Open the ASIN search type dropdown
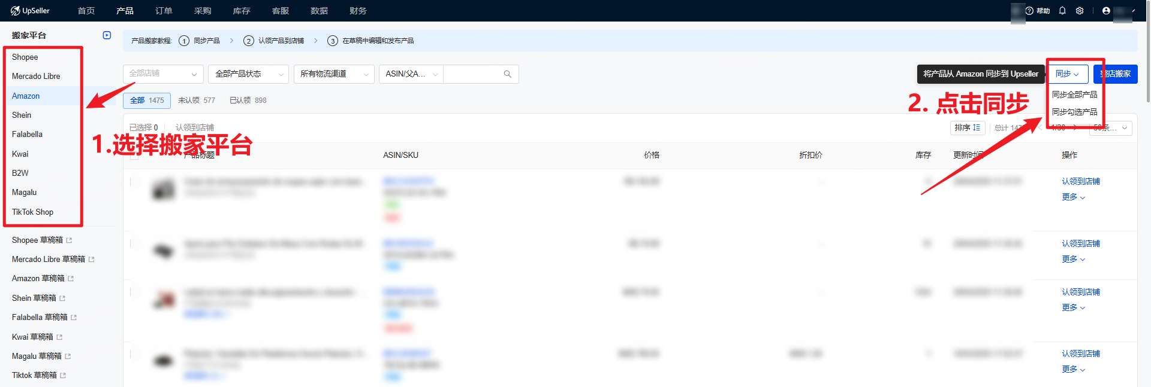The image size is (1151, 387). click(411, 74)
